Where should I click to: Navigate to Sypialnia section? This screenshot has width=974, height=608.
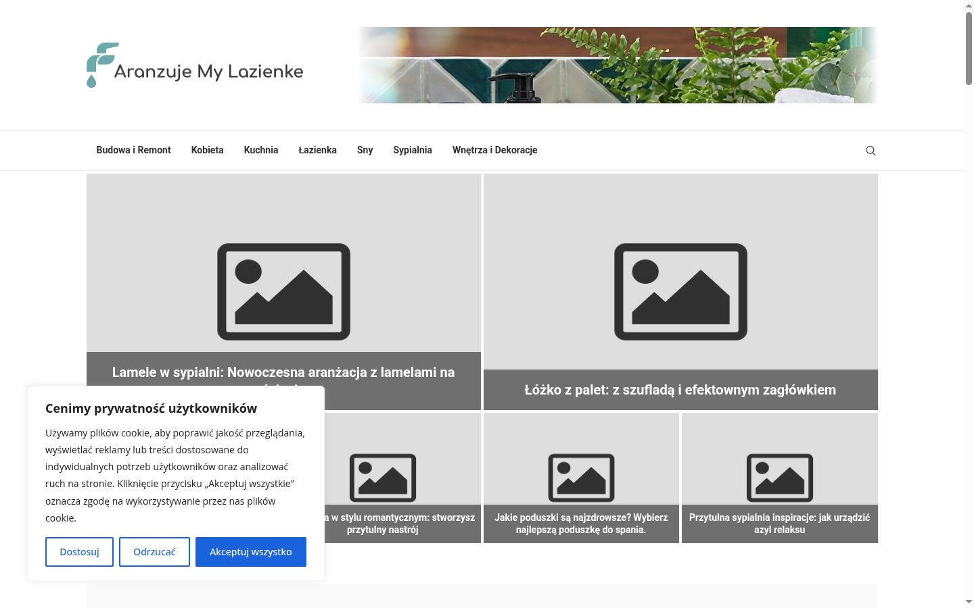(413, 150)
